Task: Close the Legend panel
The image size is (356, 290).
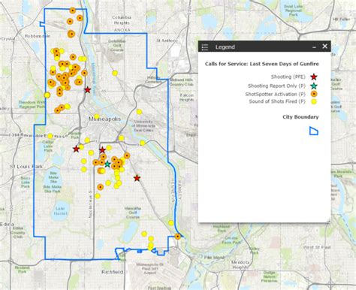Action: coord(324,47)
